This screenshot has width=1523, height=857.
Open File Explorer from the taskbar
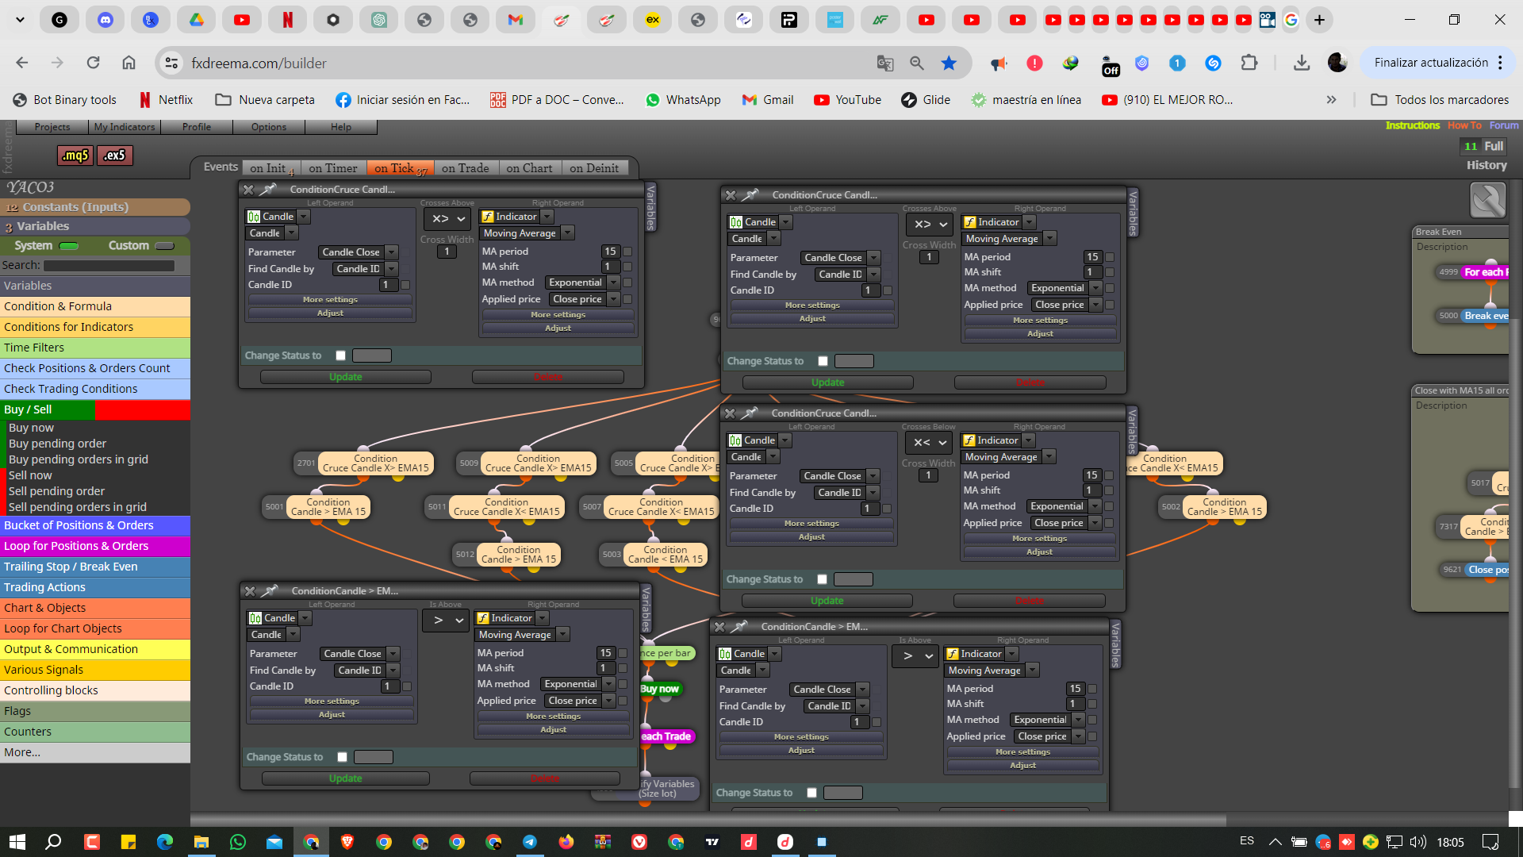pyautogui.click(x=201, y=842)
